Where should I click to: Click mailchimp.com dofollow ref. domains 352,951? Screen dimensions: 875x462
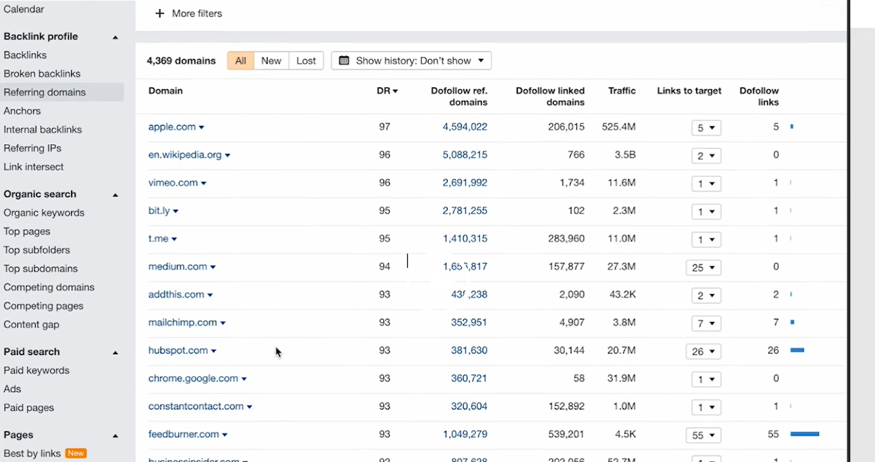(x=469, y=323)
